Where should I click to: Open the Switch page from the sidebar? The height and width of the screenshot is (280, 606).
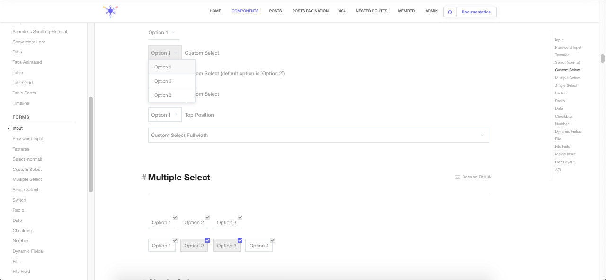click(x=19, y=200)
